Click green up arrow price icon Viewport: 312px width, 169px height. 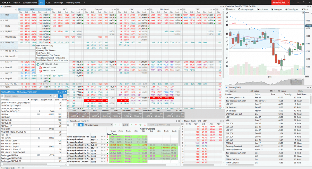pos(131,125)
